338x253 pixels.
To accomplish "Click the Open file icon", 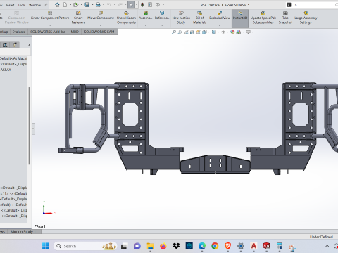I will click(75, 5).
